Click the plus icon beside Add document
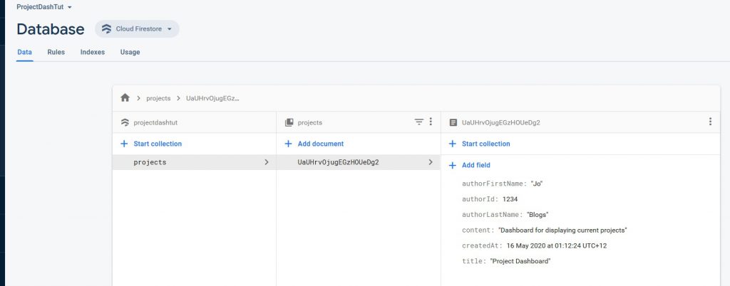 pos(288,144)
